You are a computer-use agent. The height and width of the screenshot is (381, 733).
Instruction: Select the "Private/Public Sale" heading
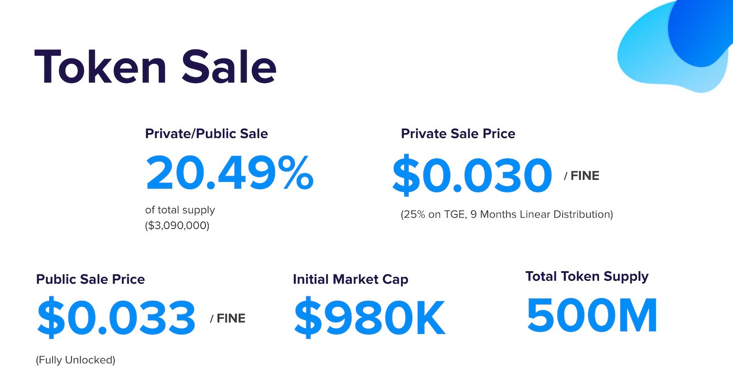click(x=206, y=134)
